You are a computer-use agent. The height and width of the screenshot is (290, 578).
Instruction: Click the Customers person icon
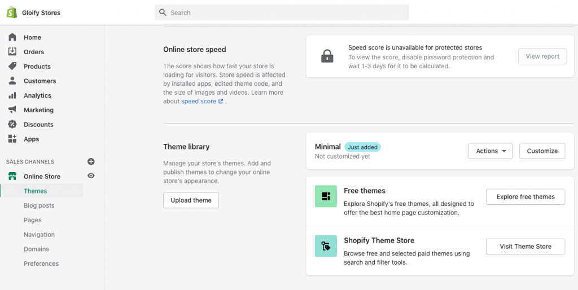pos(12,81)
